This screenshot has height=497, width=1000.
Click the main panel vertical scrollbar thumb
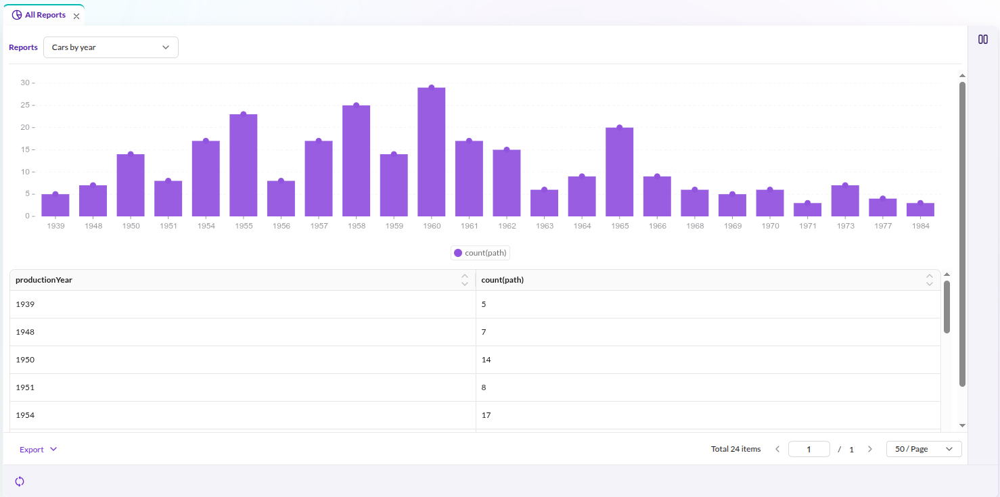962,234
